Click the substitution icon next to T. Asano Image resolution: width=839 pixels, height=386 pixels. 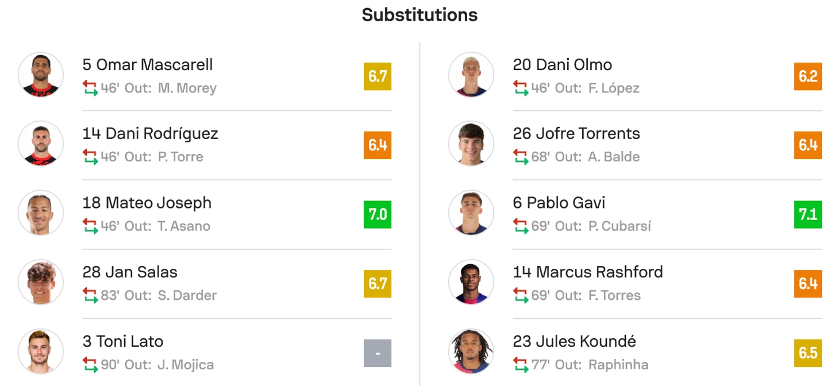pyautogui.click(x=90, y=226)
